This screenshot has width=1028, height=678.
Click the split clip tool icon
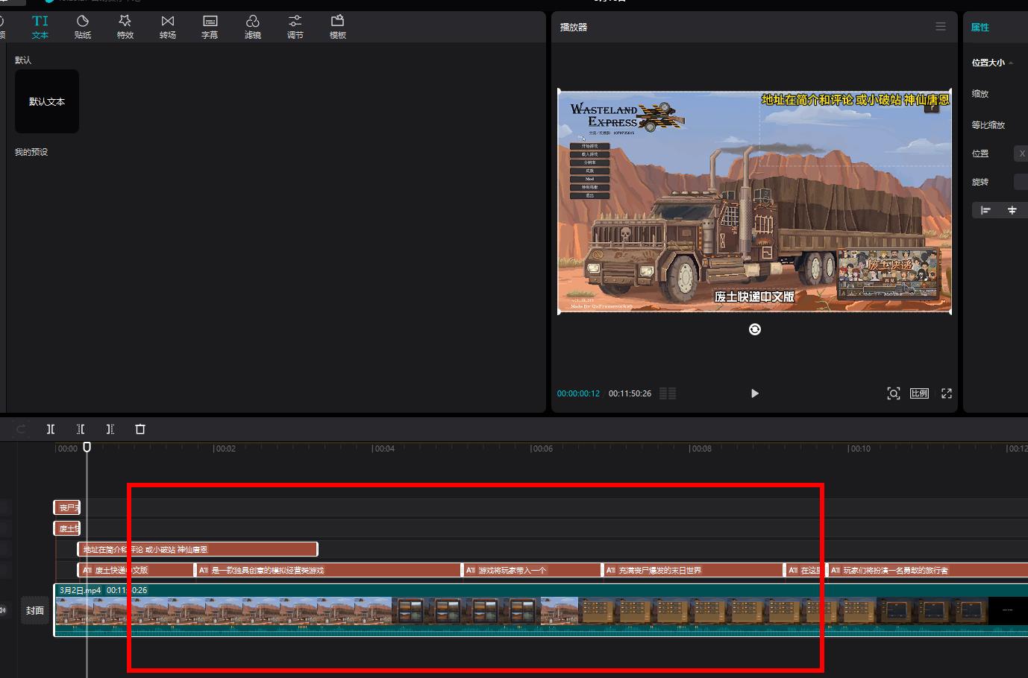pos(51,429)
